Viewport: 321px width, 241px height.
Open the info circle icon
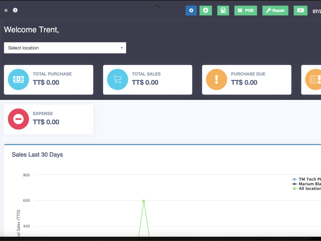pos(15,10)
